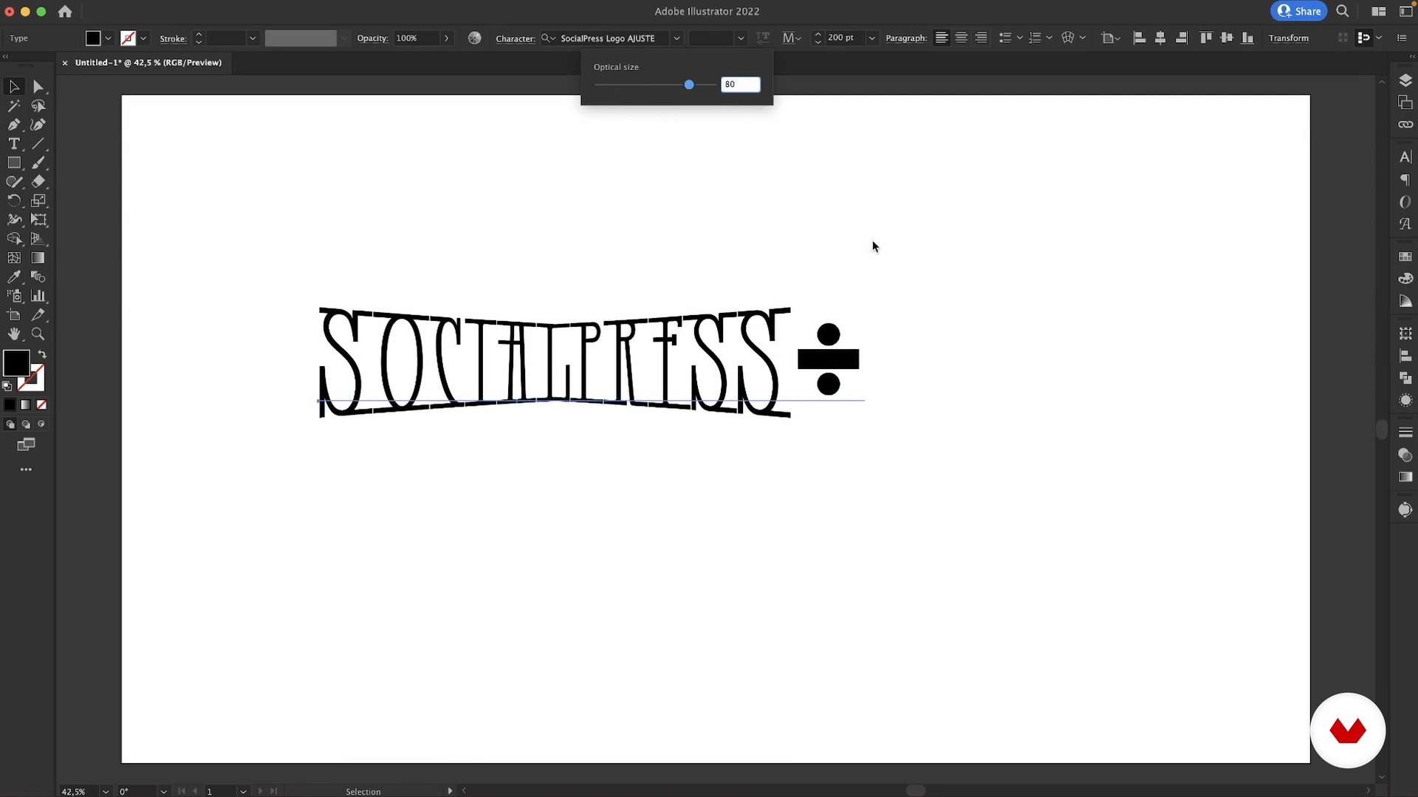The width and height of the screenshot is (1418, 797).
Task: Open the Paragraph panel link
Action: tap(906, 38)
